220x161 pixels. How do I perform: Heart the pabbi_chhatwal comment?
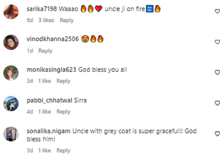click(217, 103)
